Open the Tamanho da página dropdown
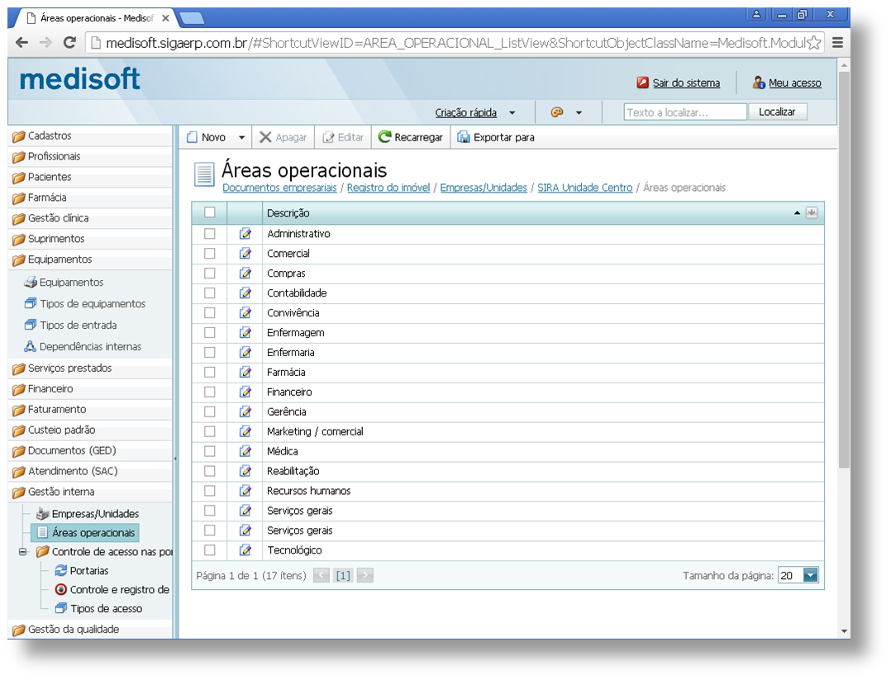Image resolution: width=891 pixels, height=680 pixels. pos(810,576)
